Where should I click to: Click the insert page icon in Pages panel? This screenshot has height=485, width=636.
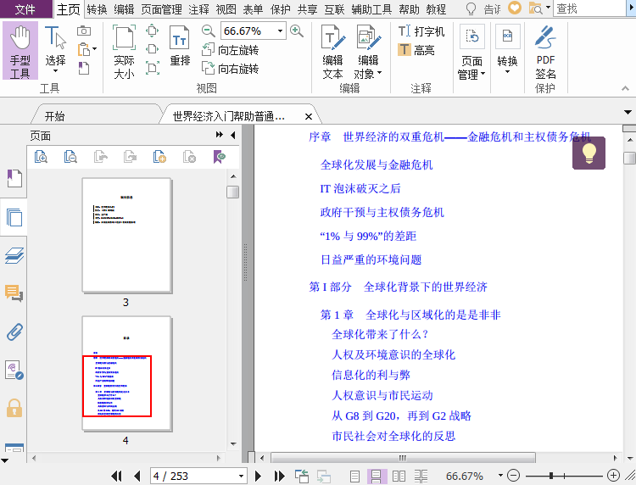point(159,157)
